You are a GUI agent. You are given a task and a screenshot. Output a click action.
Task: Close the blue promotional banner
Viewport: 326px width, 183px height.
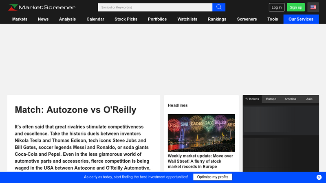319,177
